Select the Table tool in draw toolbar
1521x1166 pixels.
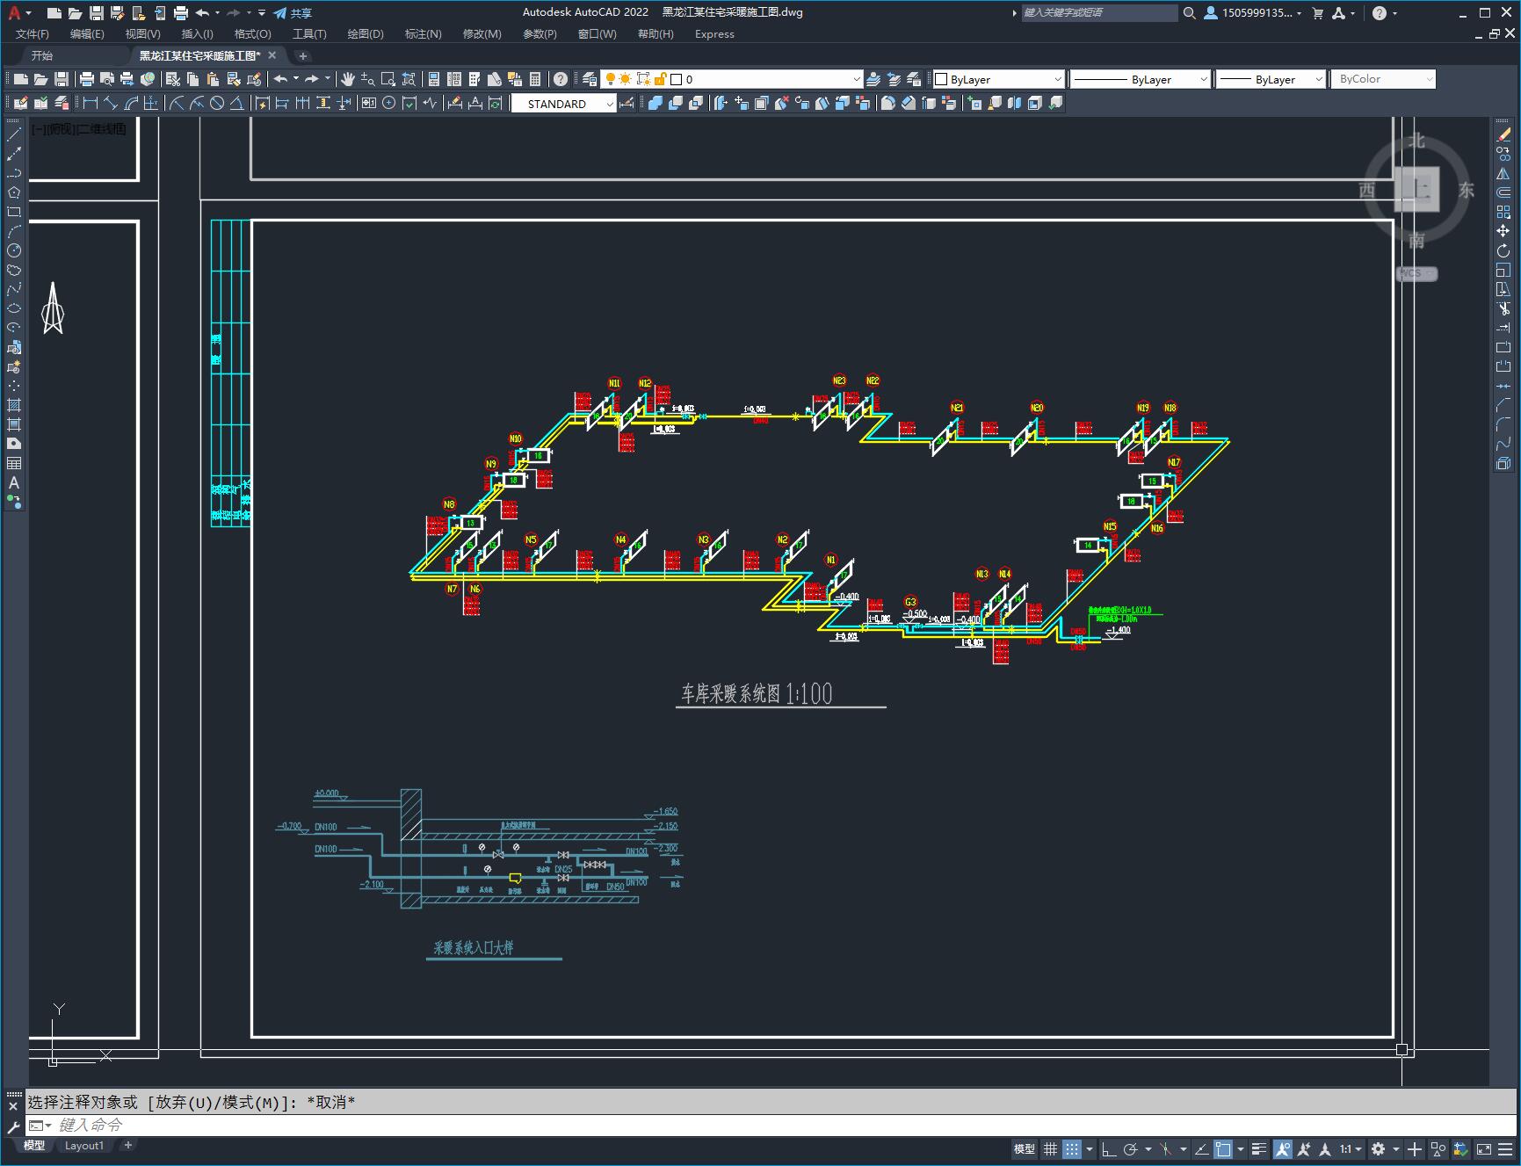(14, 463)
